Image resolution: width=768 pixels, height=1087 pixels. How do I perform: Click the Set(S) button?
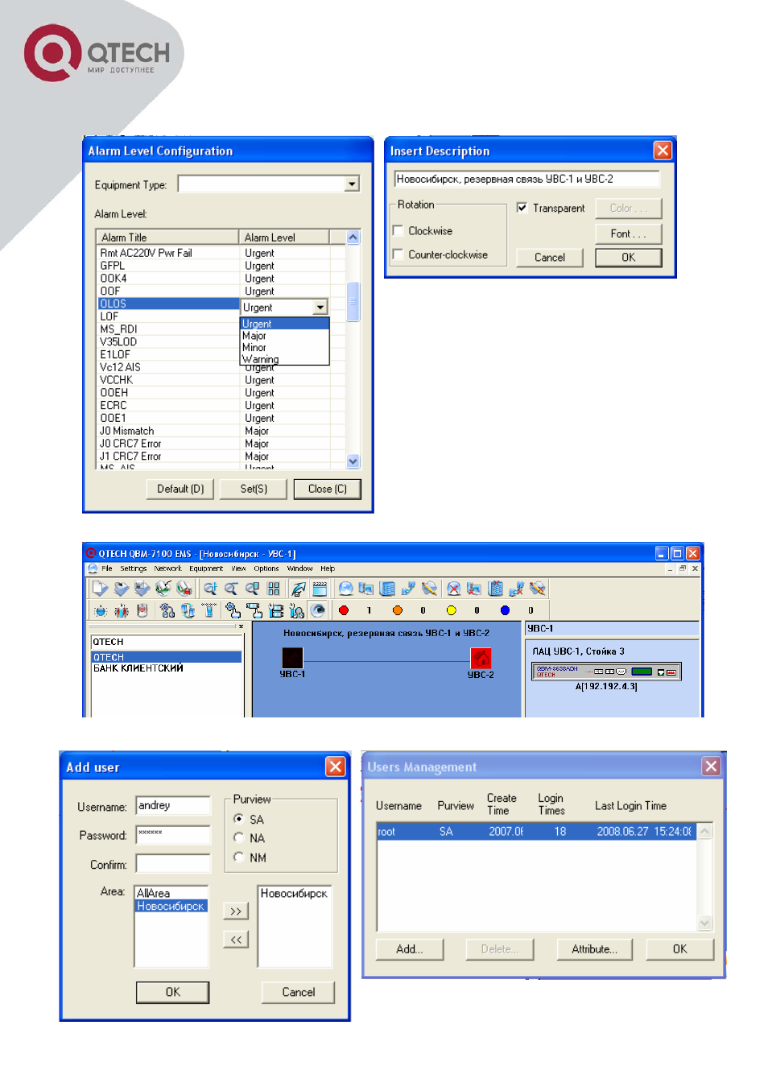pos(254,489)
